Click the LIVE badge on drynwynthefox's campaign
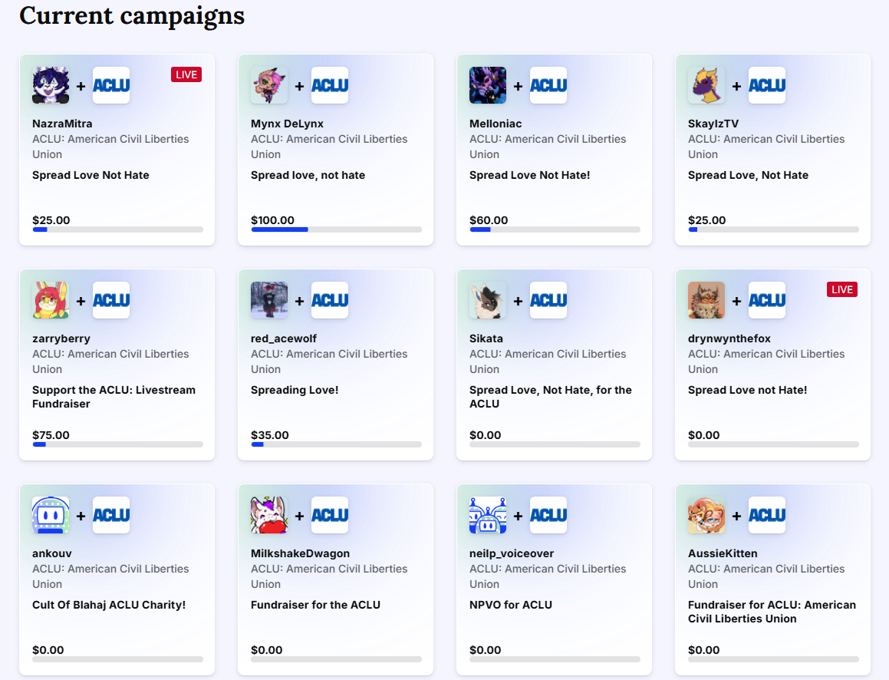This screenshot has height=680, width=889. [x=842, y=289]
